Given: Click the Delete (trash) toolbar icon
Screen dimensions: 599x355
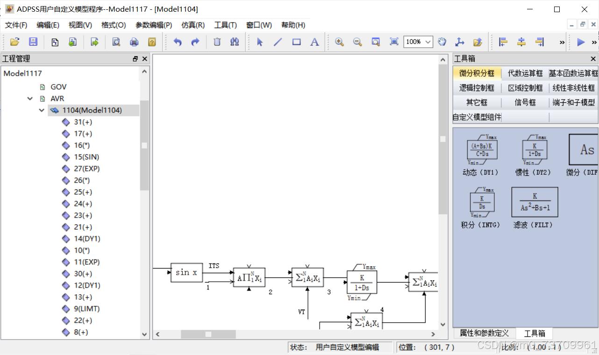Looking at the screenshot, I should pos(217,42).
